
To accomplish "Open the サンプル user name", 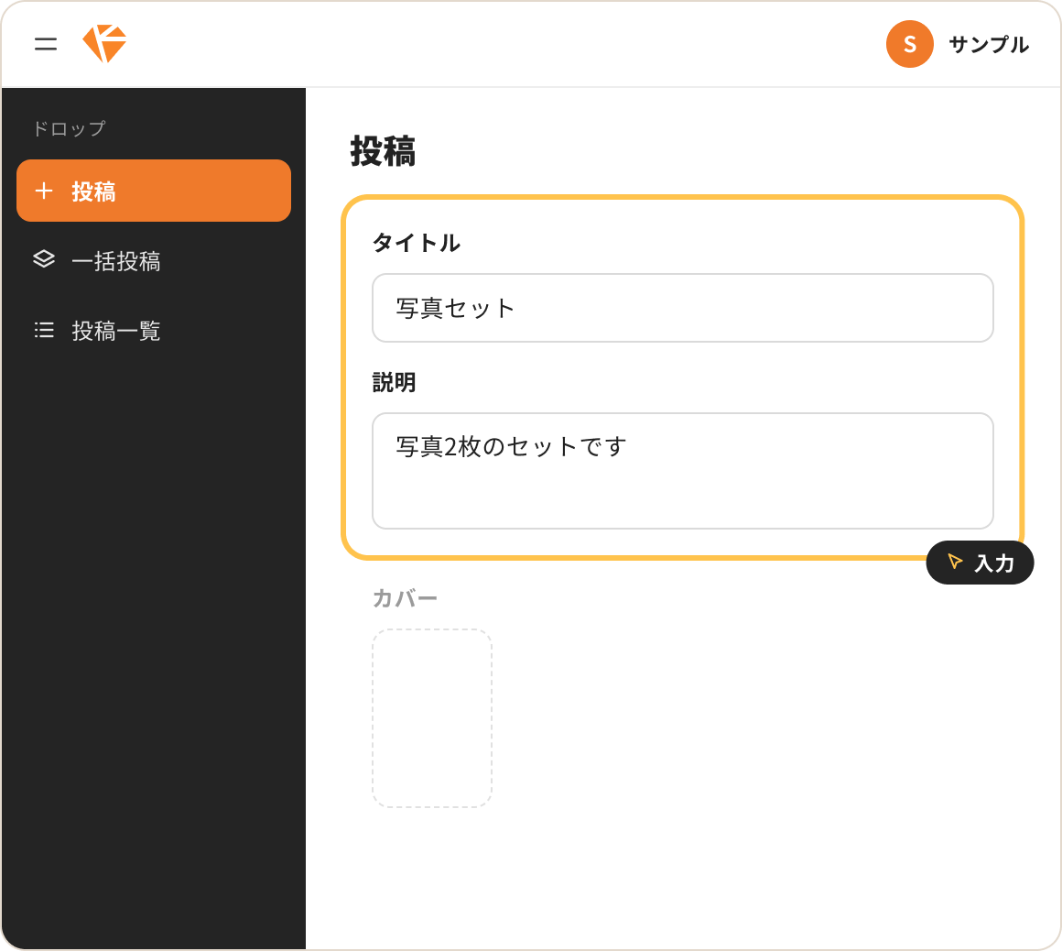I will [989, 45].
